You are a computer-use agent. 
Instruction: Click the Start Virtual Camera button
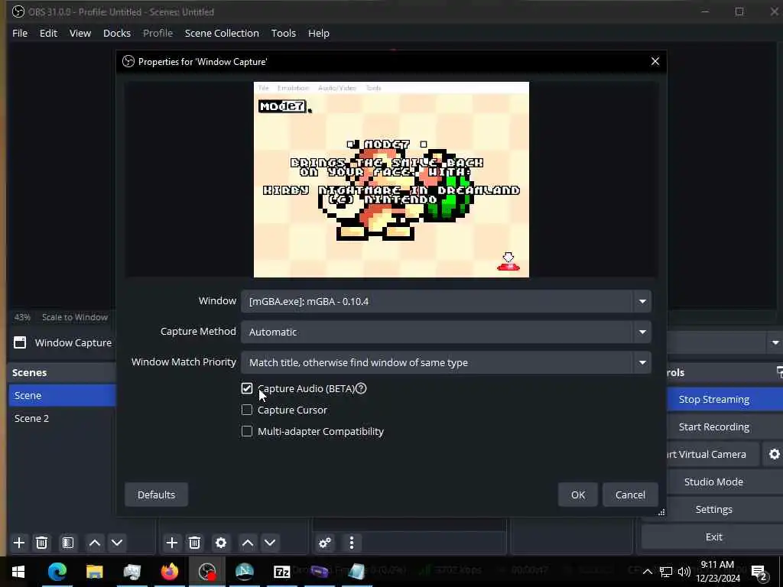point(713,454)
